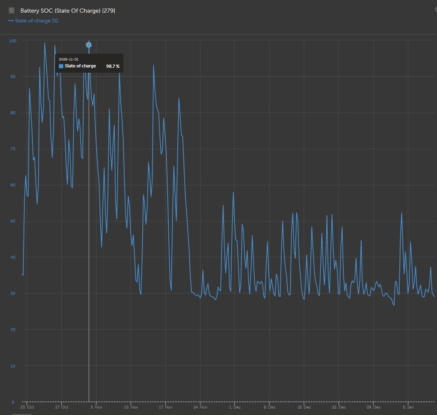Click the 98.7 % value in the tooltip
This screenshot has height=415, width=437.
(113, 66)
